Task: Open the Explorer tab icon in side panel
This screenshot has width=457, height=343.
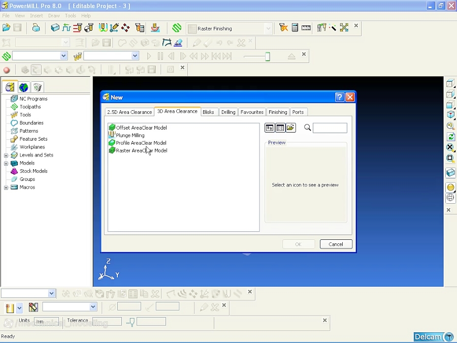Action: (10, 87)
